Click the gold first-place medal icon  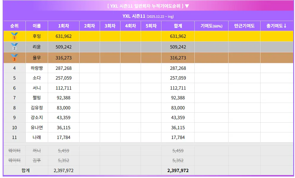tap(14, 36)
